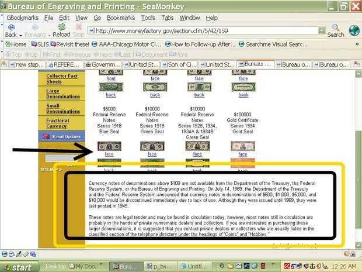This screenshot has width=362, height=272.
Task: Open the View menu
Action: 81,18
